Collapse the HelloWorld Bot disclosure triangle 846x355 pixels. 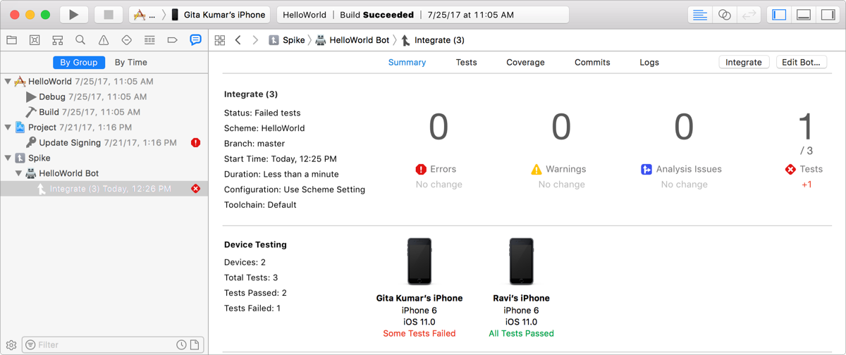tap(19, 173)
